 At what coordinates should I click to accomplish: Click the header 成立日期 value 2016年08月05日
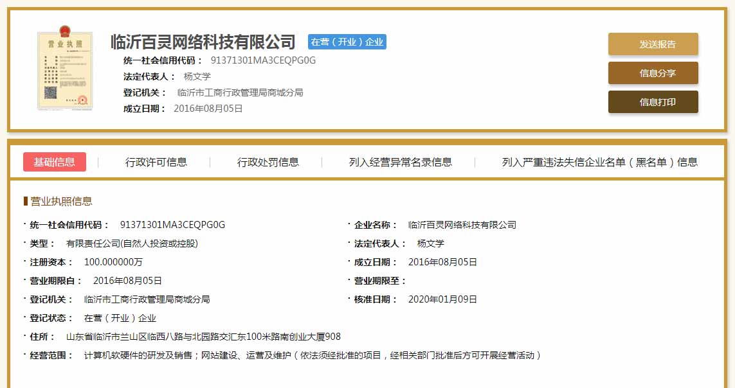[208, 109]
